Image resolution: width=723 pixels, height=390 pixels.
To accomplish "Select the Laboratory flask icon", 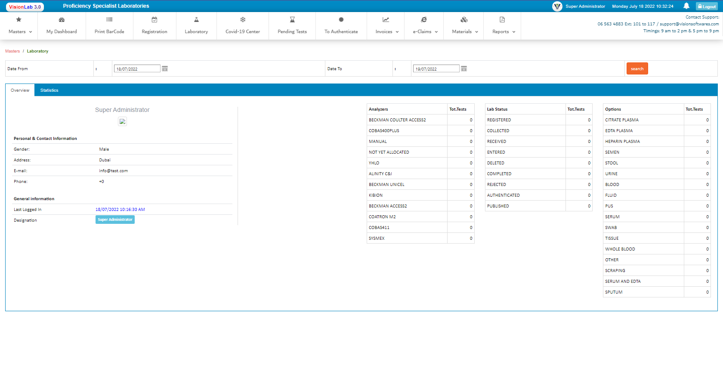I will (x=196, y=19).
